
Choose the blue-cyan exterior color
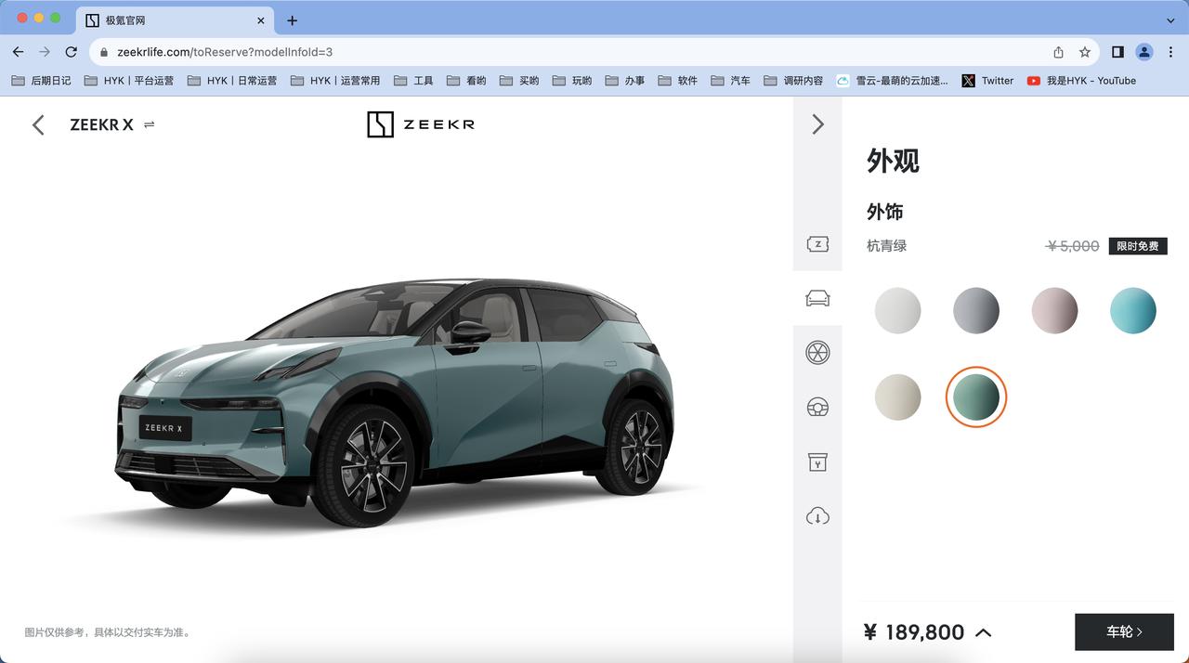pos(1133,310)
